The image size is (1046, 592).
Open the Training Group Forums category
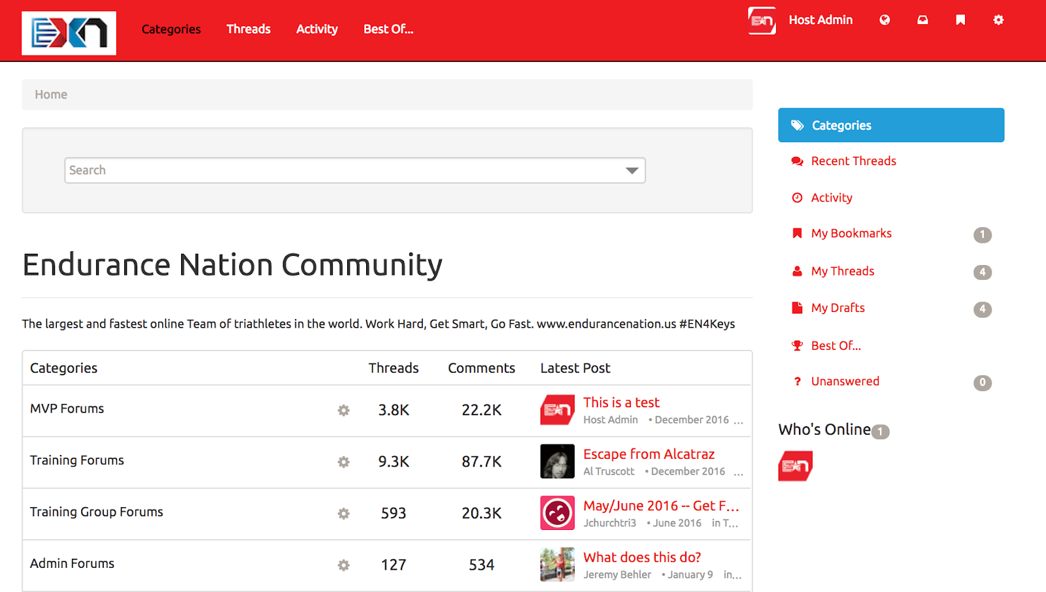[x=96, y=512]
